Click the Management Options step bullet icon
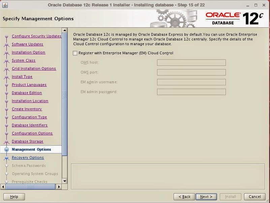 pyautogui.click(x=6, y=149)
